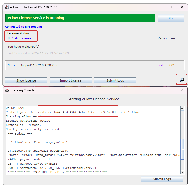Click the Import License button
This screenshot has width=191, height=188.
point(71,80)
